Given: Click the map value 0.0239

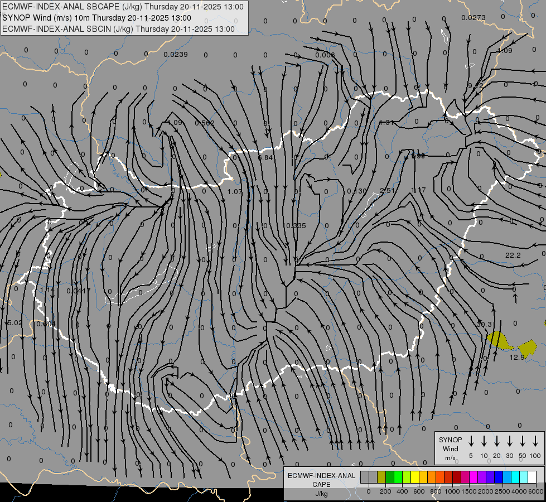Looking at the screenshot, I should (x=176, y=54).
